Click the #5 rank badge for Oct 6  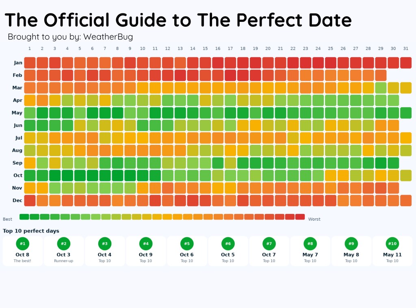(x=187, y=243)
